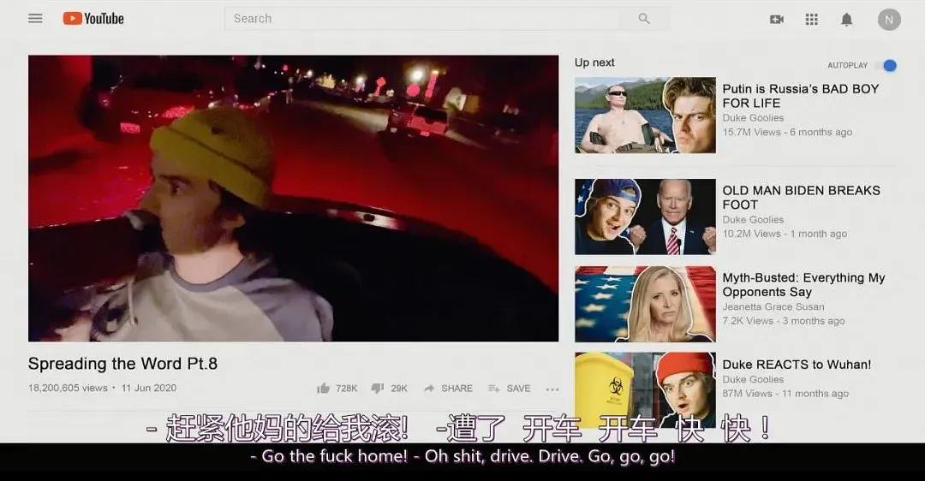Type in the Search field
Image resolution: width=925 pixels, height=481 pixels.
pyautogui.click(x=428, y=19)
